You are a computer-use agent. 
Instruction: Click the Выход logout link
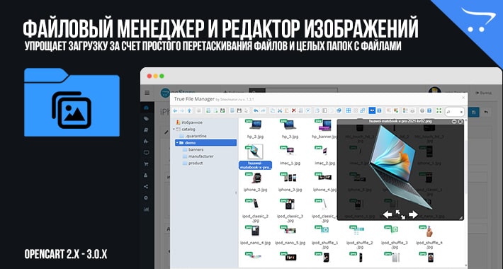(483, 93)
